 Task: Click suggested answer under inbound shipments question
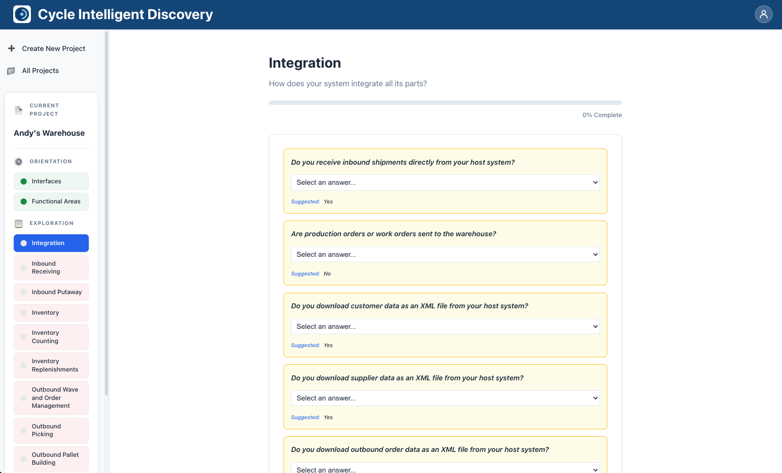click(x=328, y=201)
